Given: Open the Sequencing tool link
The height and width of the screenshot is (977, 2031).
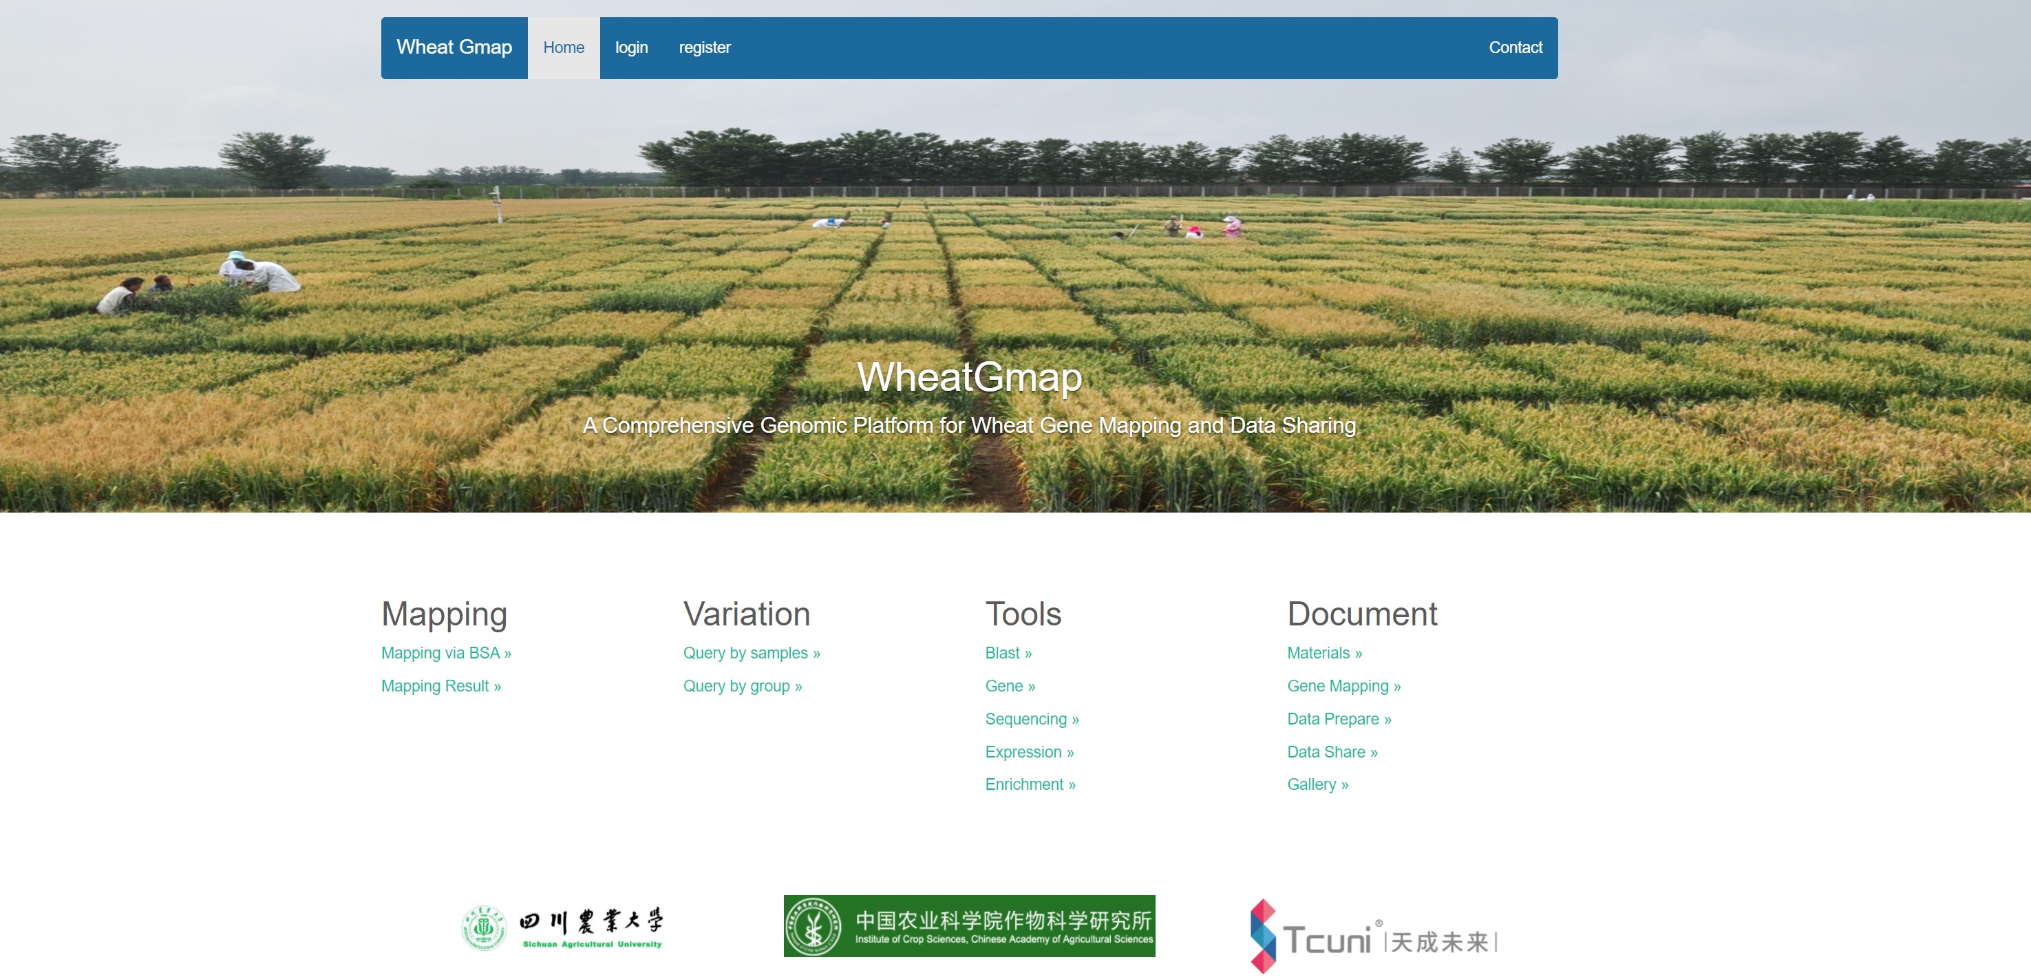Looking at the screenshot, I should tap(1031, 720).
